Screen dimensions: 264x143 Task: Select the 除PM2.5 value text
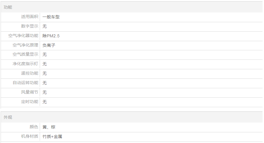[x=51, y=36]
